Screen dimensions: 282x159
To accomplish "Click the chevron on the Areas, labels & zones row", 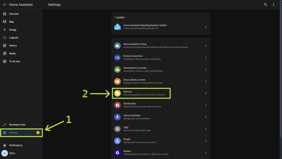I will (205, 81).
